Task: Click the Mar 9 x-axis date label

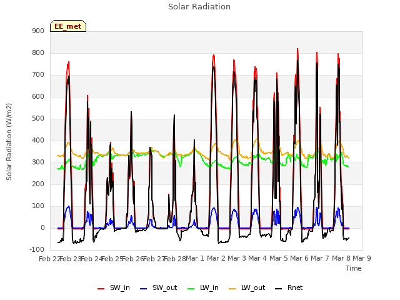Action: (x=362, y=259)
